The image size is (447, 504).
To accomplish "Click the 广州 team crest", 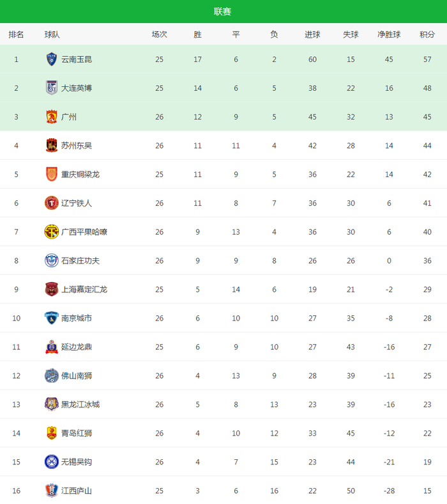I will [x=51, y=117].
